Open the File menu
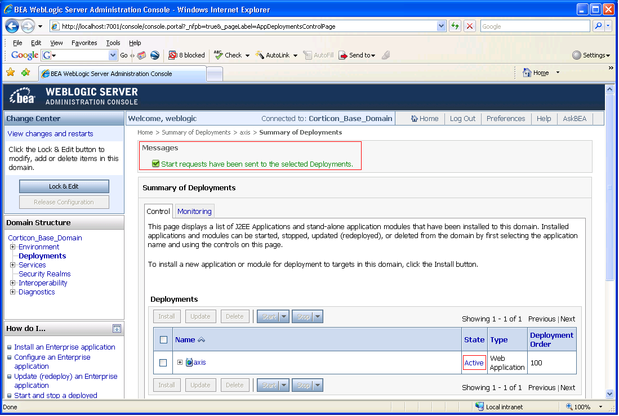This screenshot has height=416, width=619. click(x=17, y=43)
